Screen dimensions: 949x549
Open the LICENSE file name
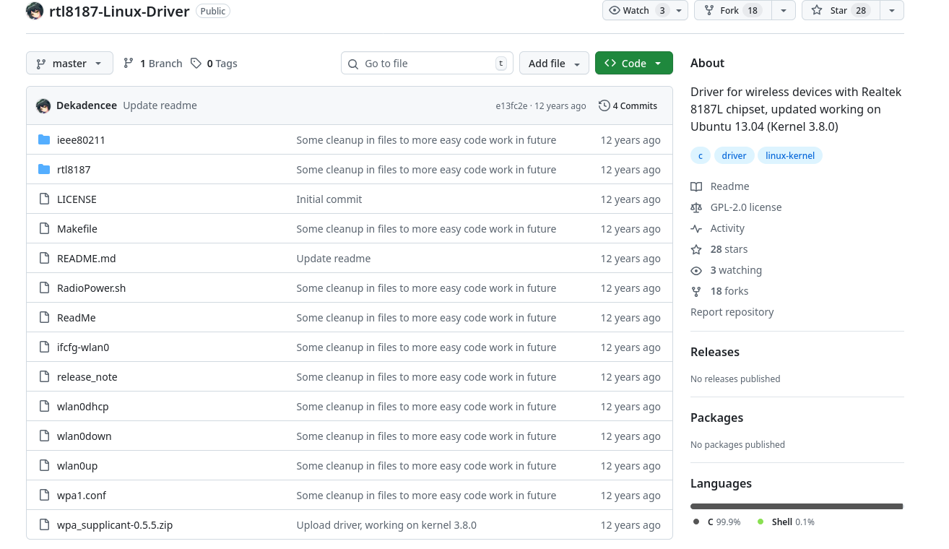pos(77,199)
